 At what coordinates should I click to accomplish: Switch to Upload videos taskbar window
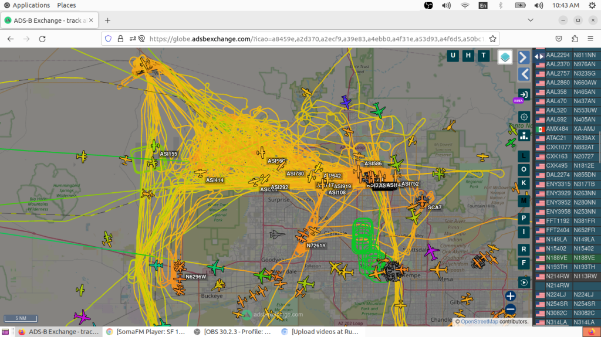pyautogui.click(x=320, y=332)
